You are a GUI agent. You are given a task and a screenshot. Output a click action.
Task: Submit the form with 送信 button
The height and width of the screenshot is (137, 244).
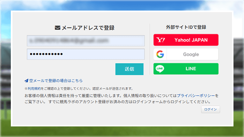pyautogui.click(x=129, y=69)
